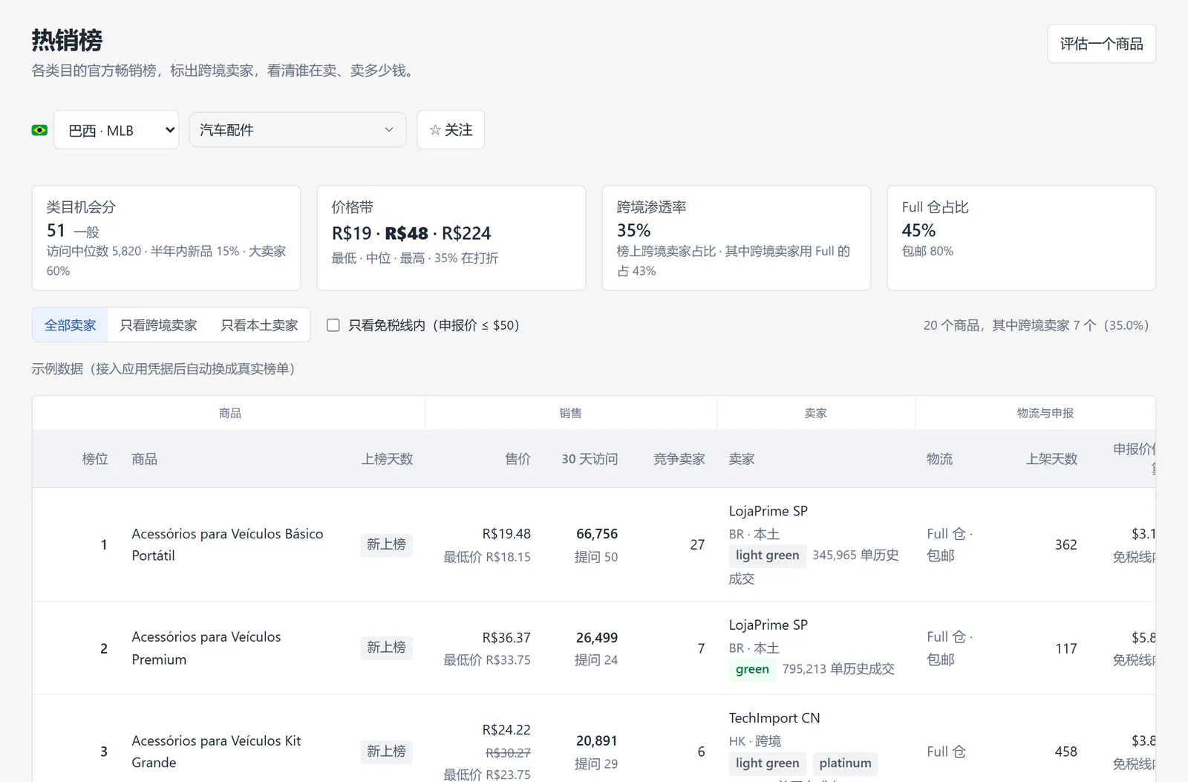The image size is (1188, 782).
Task: Click the TechImport CN seller name
Action: [x=774, y=718]
